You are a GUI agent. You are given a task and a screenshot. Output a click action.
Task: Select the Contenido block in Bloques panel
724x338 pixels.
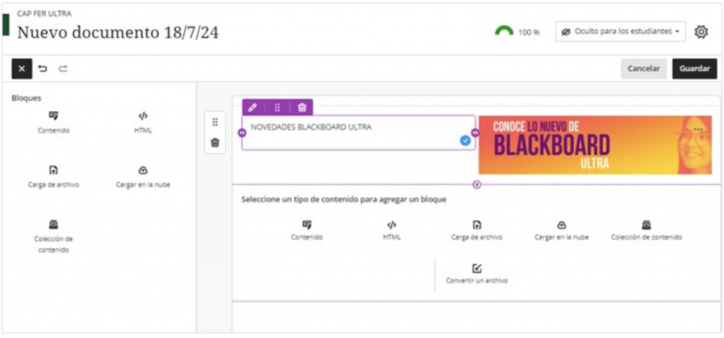point(54,123)
